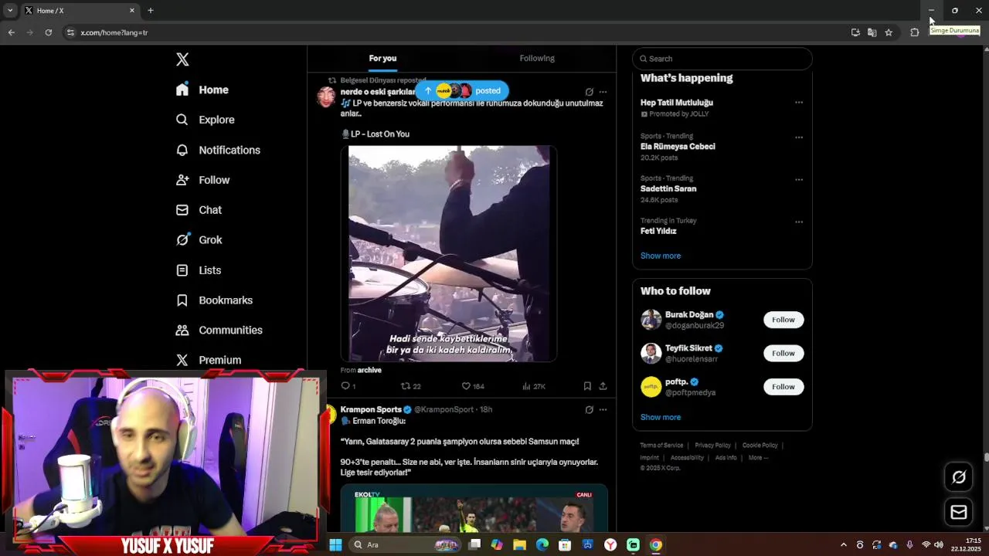The width and height of the screenshot is (989, 556).
Task: Click the Grok icon on the Krampon Sports post
Action: click(x=589, y=410)
